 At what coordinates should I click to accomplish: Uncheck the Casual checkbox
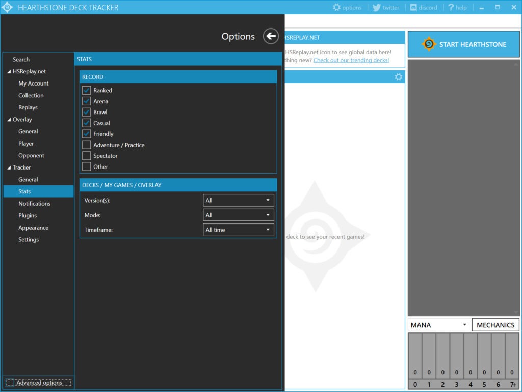click(x=87, y=123)
